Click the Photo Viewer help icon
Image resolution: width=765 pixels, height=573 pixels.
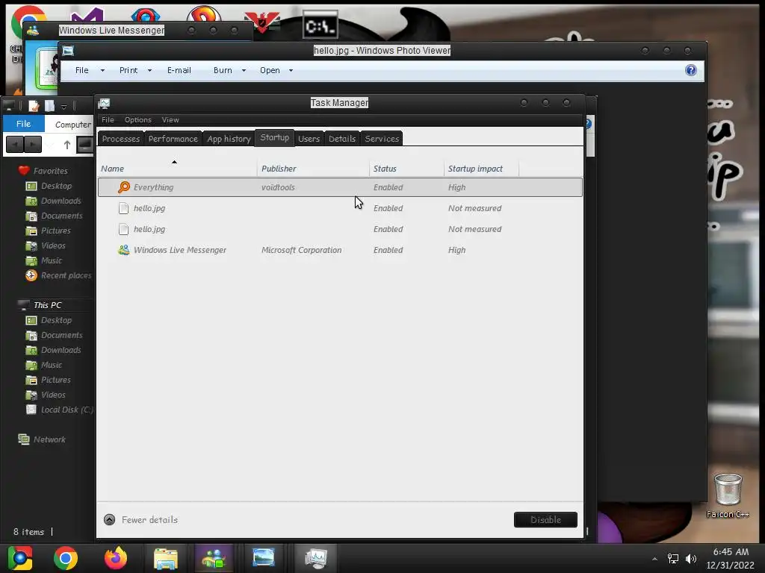click(691, 70)
